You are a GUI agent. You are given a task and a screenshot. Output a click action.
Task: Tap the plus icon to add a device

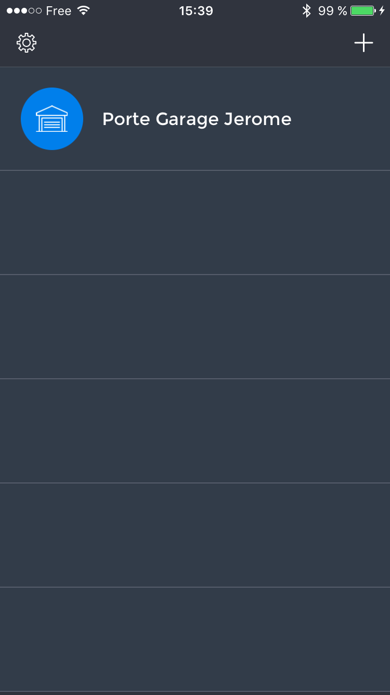363,43
